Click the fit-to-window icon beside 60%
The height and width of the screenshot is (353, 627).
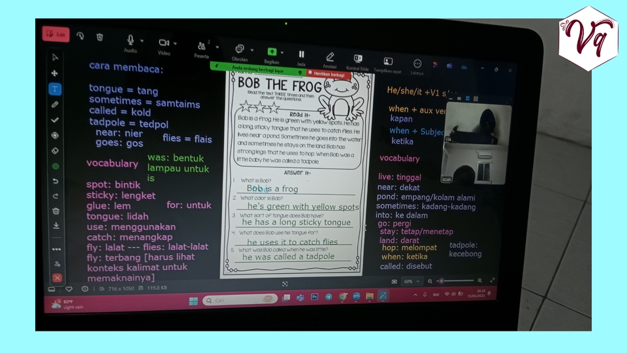[394, 282]
